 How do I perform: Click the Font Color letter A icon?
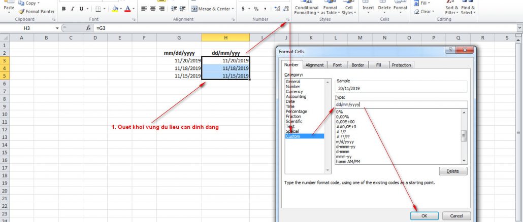[x=127, y=9]
